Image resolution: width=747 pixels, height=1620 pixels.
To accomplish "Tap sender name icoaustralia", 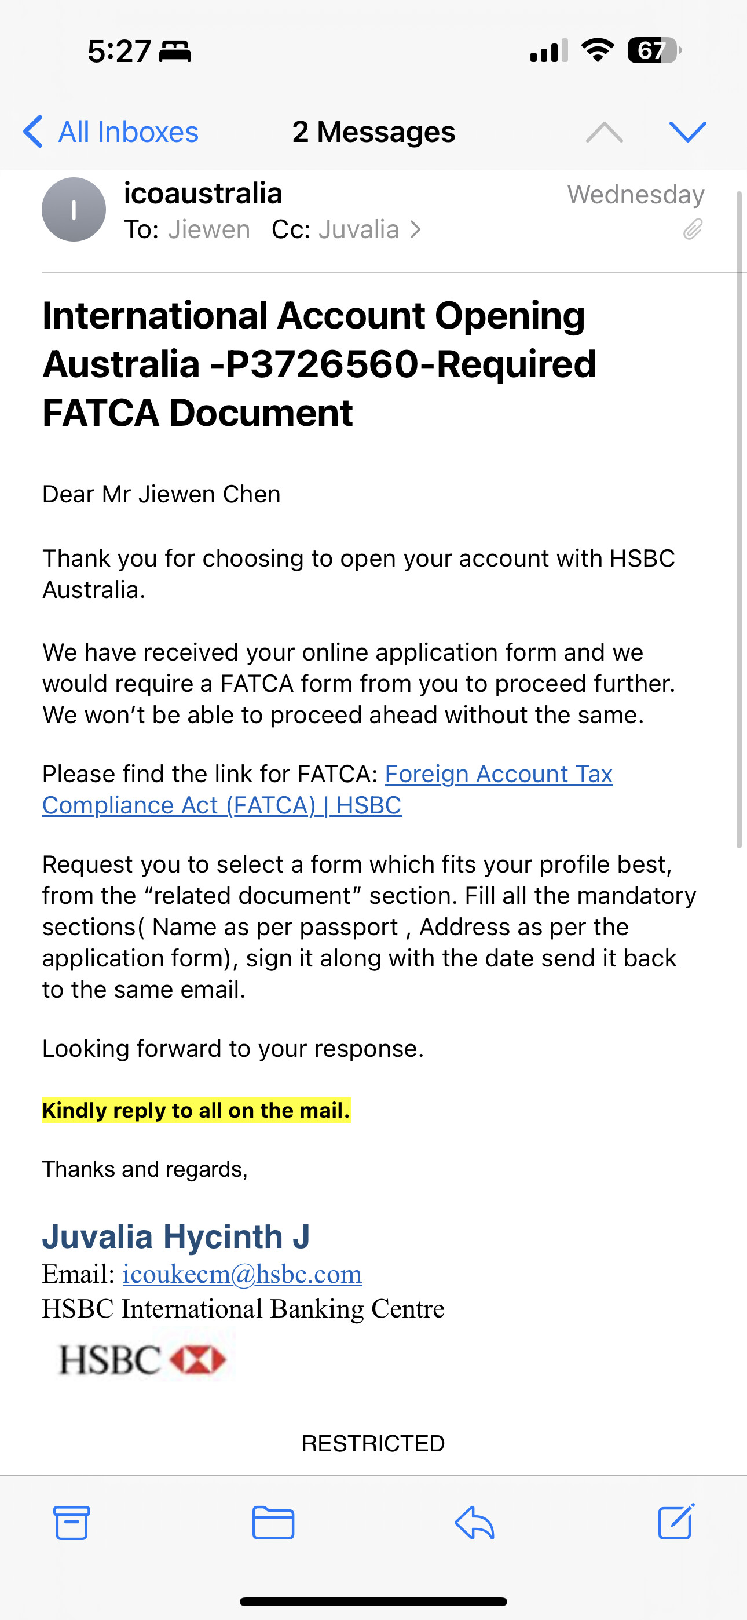I will 203,193.
